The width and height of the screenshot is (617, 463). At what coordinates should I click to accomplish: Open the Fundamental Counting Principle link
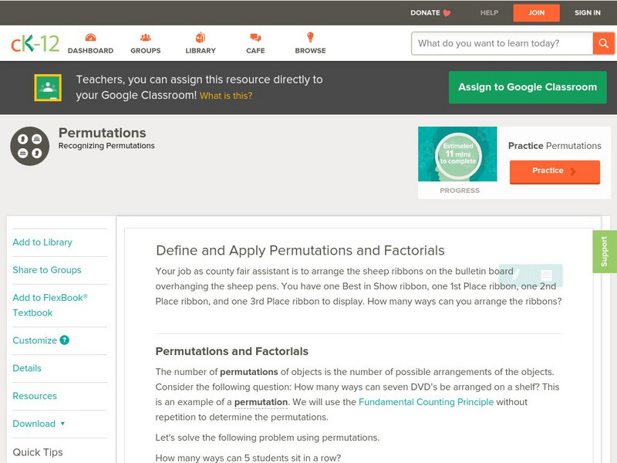click(x=426, y=402)
